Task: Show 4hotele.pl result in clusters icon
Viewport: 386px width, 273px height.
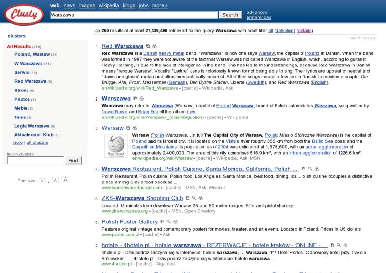Action: coord(345,245)
